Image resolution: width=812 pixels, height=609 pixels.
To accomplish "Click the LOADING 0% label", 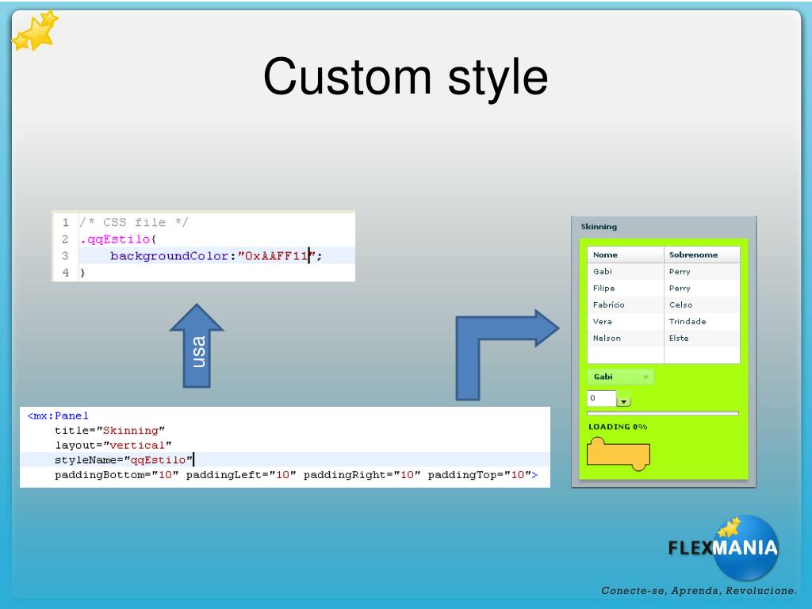I will pos(618,427).
